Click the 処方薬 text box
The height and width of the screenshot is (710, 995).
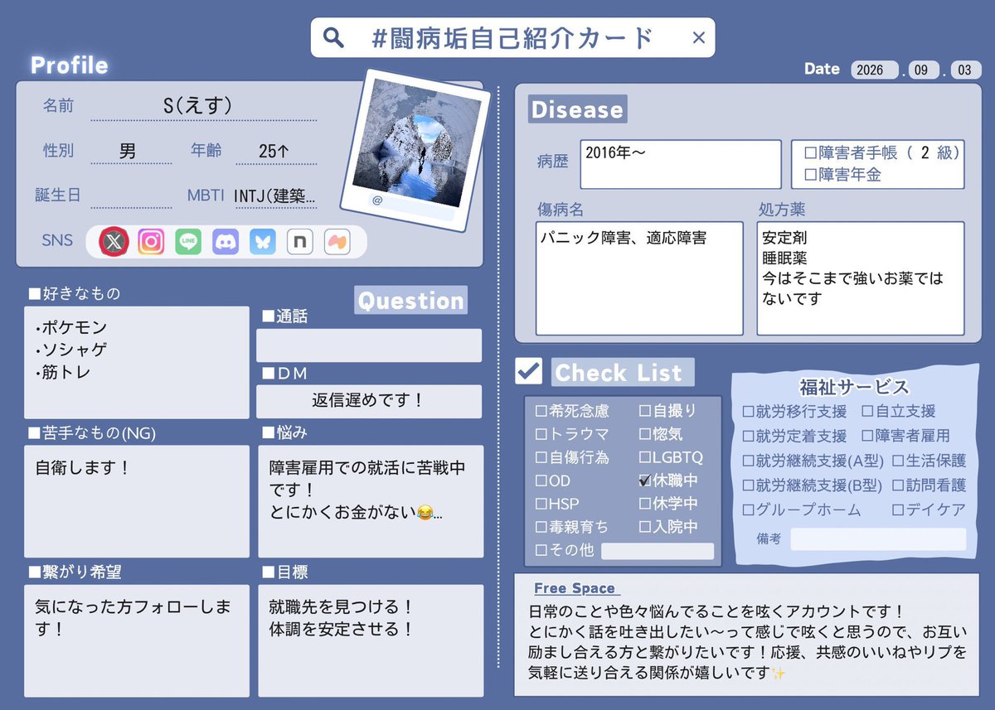861,278
